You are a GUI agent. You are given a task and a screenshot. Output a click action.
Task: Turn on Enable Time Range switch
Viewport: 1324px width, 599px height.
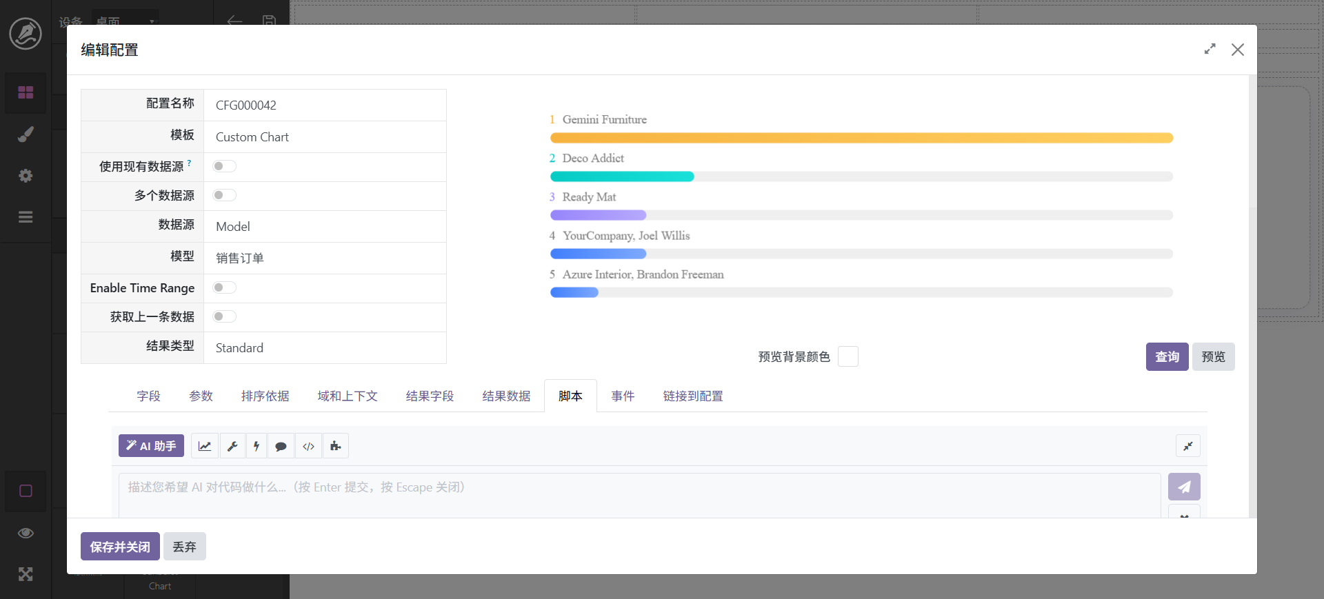coord(224,287)
